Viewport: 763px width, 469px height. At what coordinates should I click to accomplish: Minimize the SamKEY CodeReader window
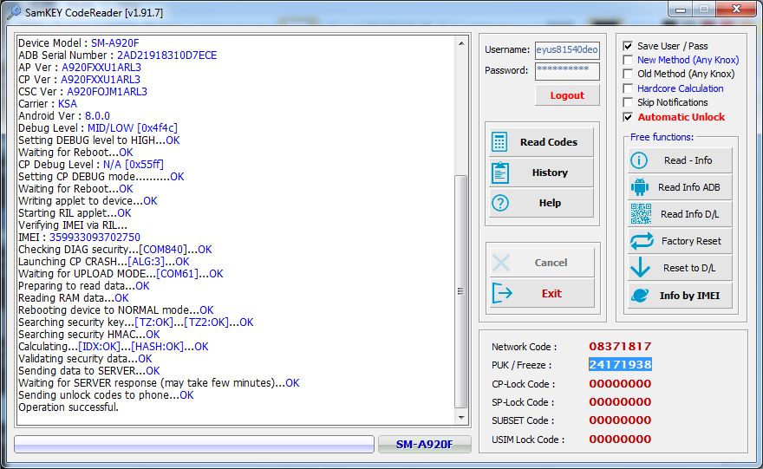pos(681,10)
